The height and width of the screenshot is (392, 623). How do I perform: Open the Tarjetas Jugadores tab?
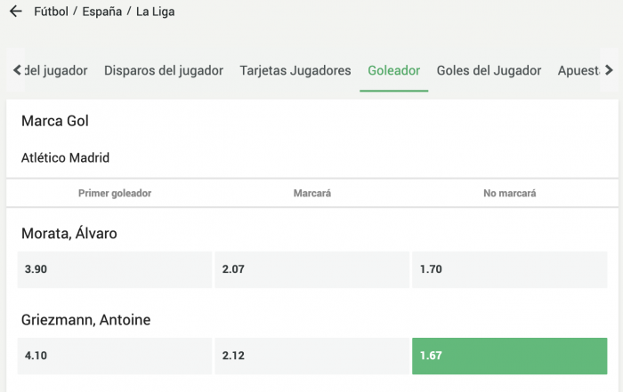(295, 70)
